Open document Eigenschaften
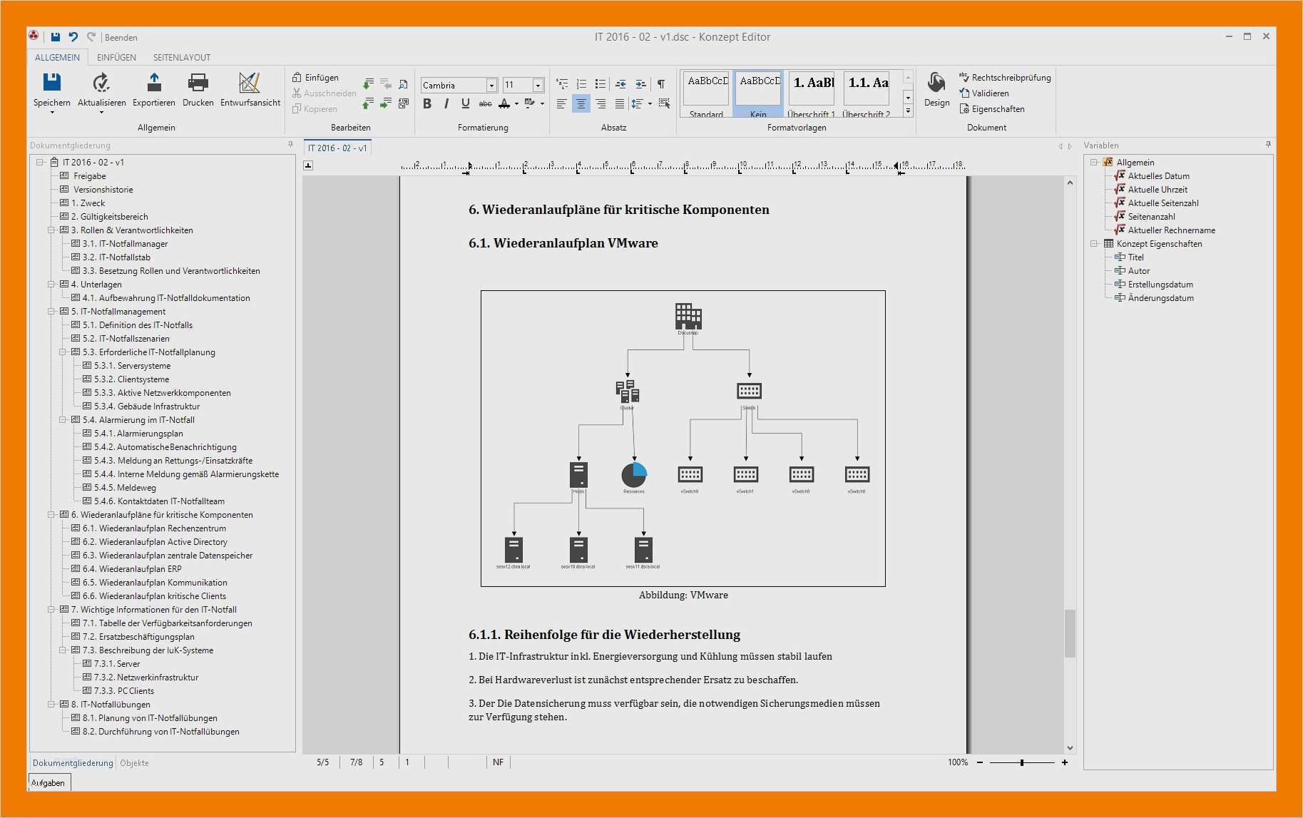The width and height of the screenshot is (1303, 818). 996,108
